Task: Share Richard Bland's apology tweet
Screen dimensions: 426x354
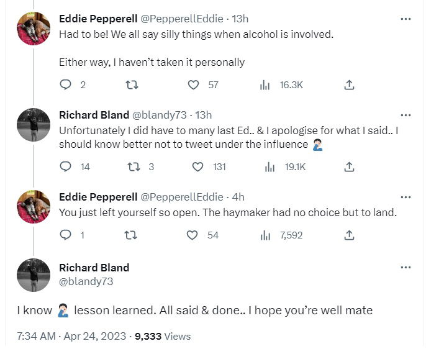Action: tap(349, 166)
